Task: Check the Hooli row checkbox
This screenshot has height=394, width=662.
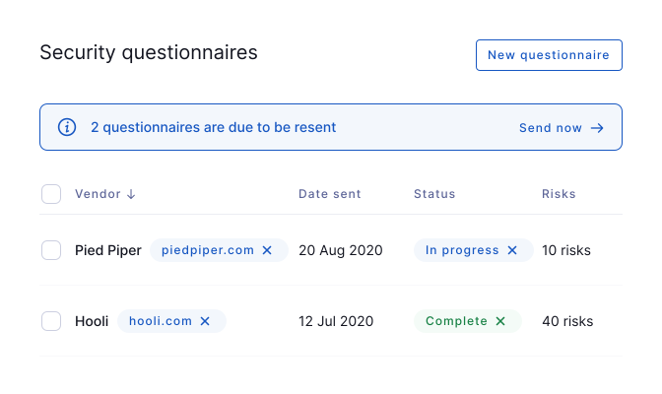Action: [x=51, y=321]
